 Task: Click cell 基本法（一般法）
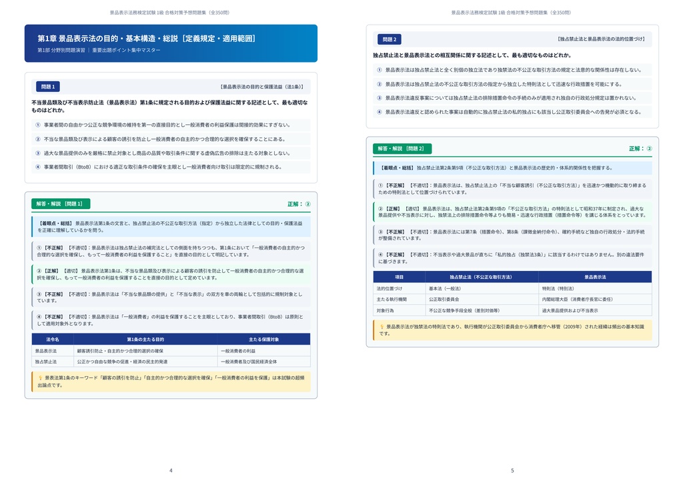pyautogui.click(x=482, y=288)
